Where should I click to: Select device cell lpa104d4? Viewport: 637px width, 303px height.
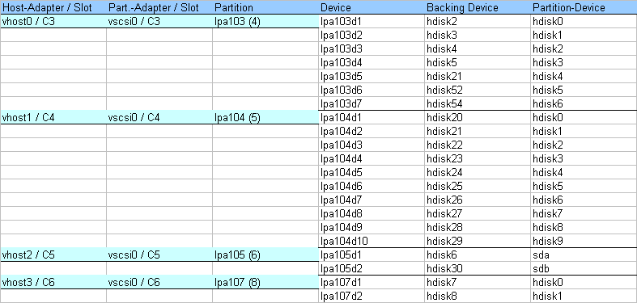coord(372,158)
